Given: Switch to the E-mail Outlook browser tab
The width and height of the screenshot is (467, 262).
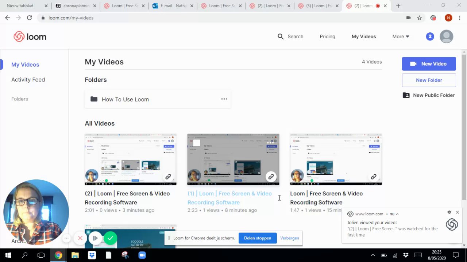Looking at the screenshot, I should [x=173, y=6].
